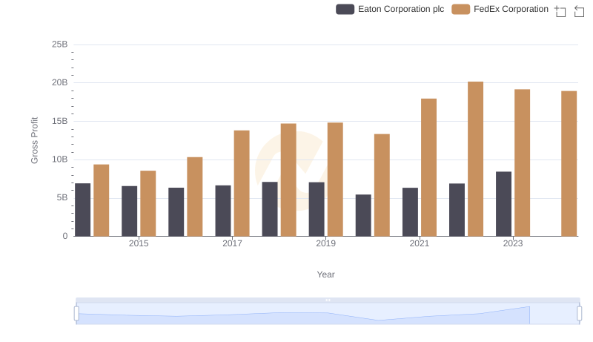The width and height of the screenshot is (593, 342).
Task: Click the 15B y-axis label
Action: click(x=60, y=122)
